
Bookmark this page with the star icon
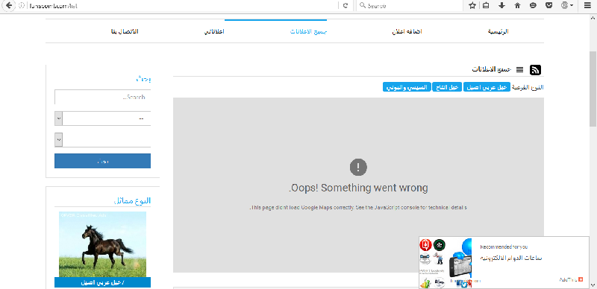(472, 6)
